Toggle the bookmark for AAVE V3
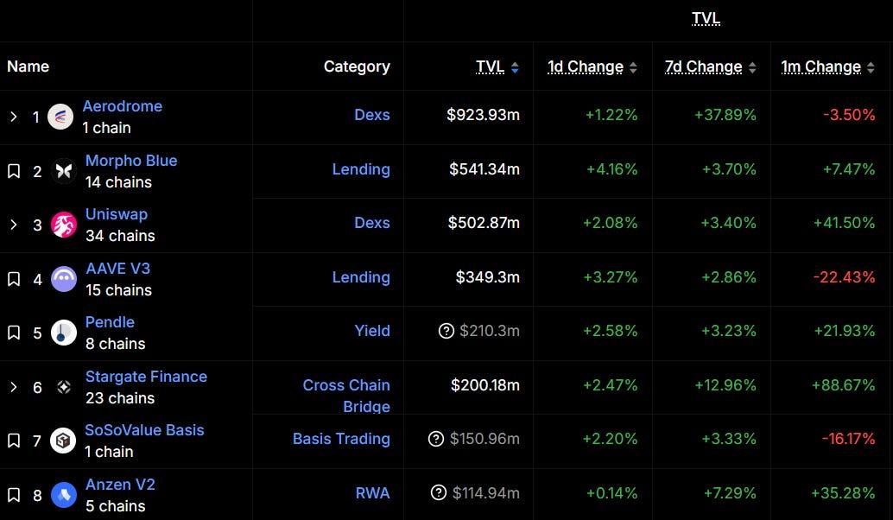Image resolution: width=893 pixels, height=520 pixels. click(14, 279)
